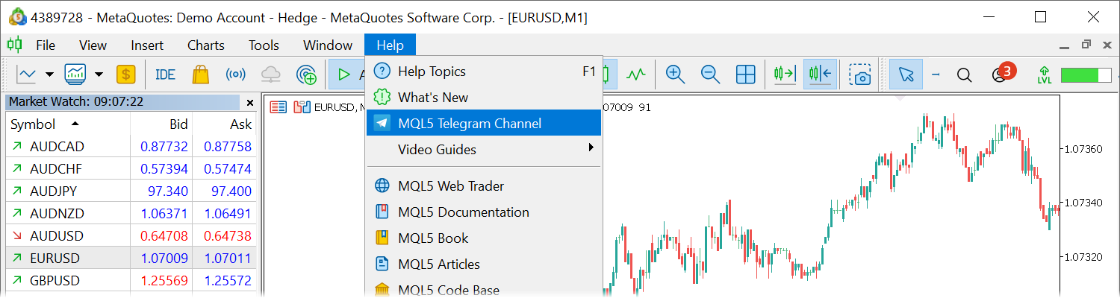Open the Tools menu
The height and width of the screenshot is (298, 1120).
264,45
